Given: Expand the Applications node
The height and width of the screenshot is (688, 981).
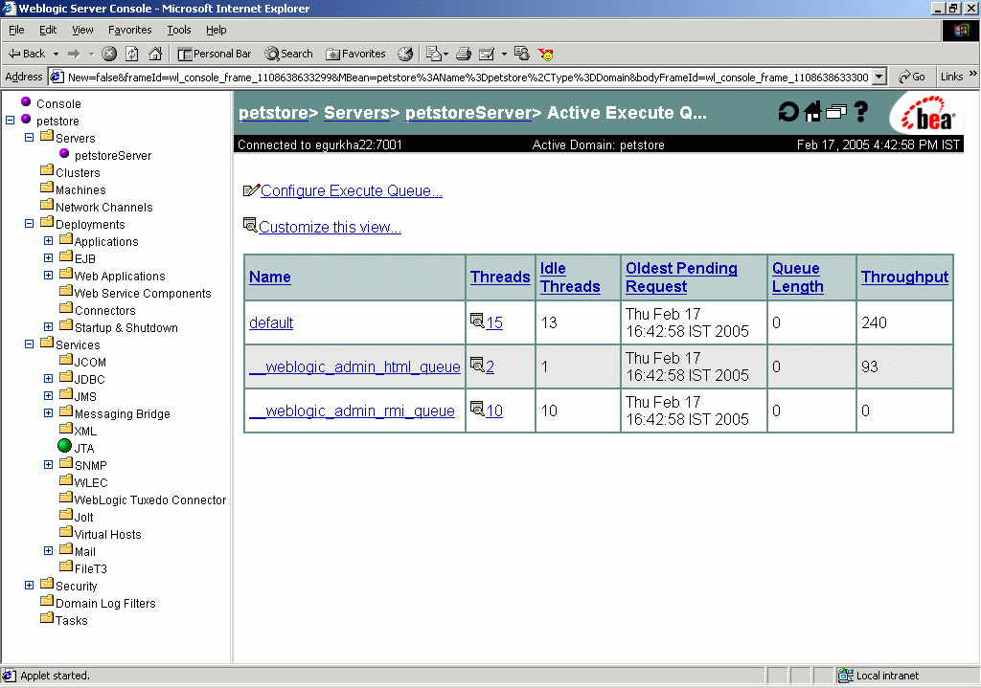Looking at the screenshot, I should pyautogui.click(x=48, y=240).
